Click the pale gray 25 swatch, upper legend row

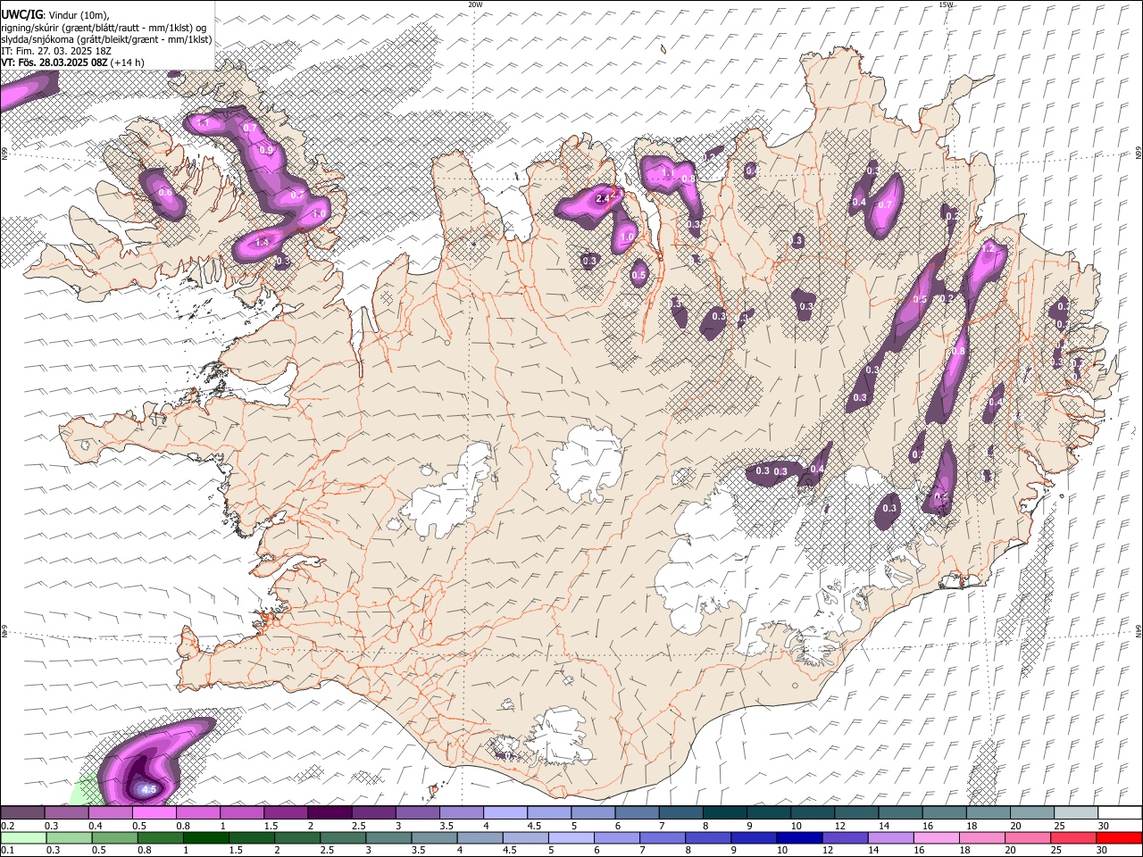click(1075, 812)
